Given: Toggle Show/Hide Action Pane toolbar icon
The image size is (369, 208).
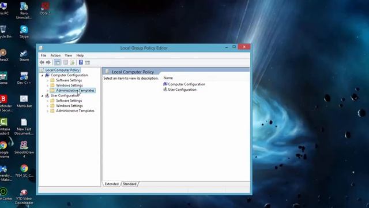Looking at the screenshot, I should (88, 62).
